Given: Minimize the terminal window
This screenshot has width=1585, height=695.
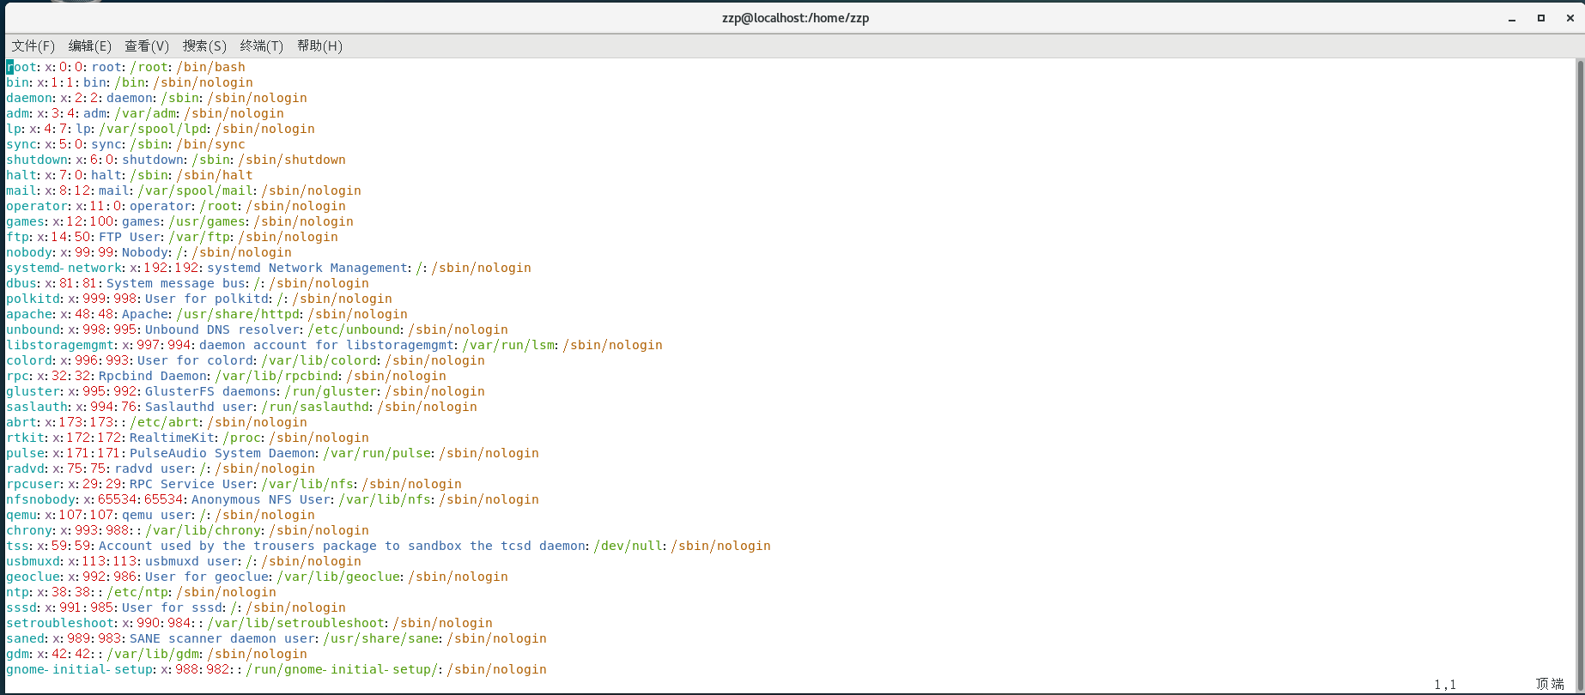Looking at the screenshot, I should pyautogui.click(x=1512, y=18).
